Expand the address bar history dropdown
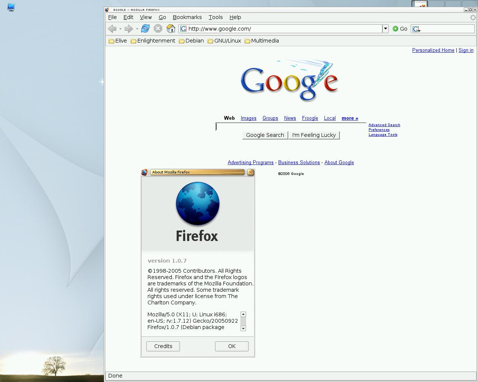The width and height of the screenshot is (478, 382). coord(385,29)
